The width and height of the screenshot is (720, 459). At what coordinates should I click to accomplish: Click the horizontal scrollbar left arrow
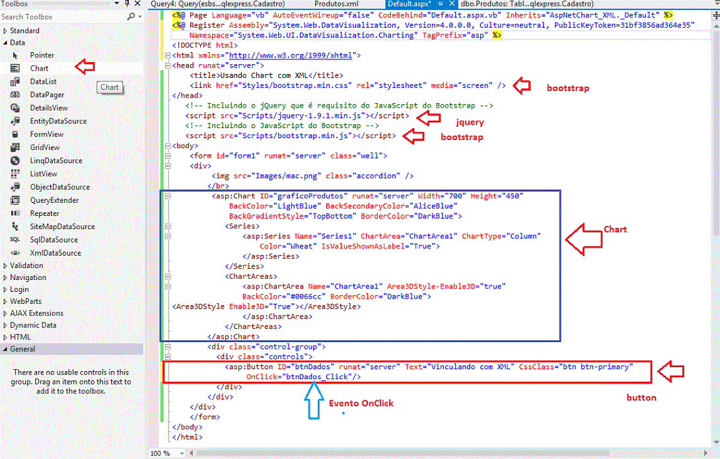192,454
